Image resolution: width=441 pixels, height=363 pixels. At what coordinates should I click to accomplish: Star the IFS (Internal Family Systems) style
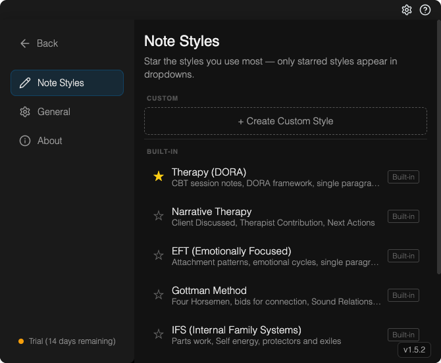pos(158,334)
